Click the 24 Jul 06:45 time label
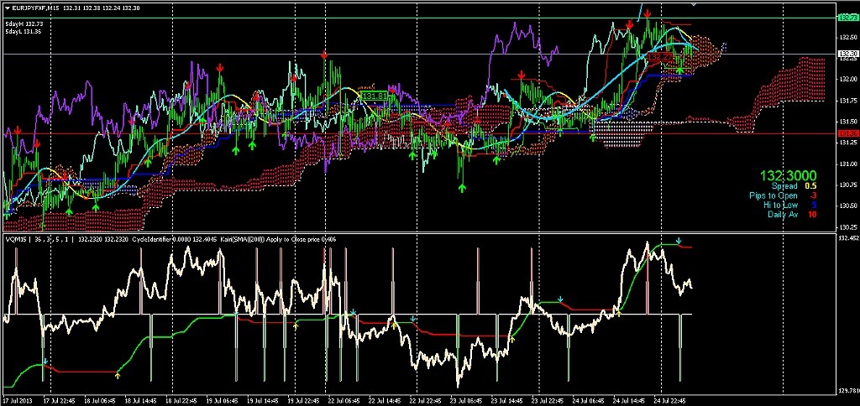860x406 pixels. pyautogui.click(x=587, y=401)
